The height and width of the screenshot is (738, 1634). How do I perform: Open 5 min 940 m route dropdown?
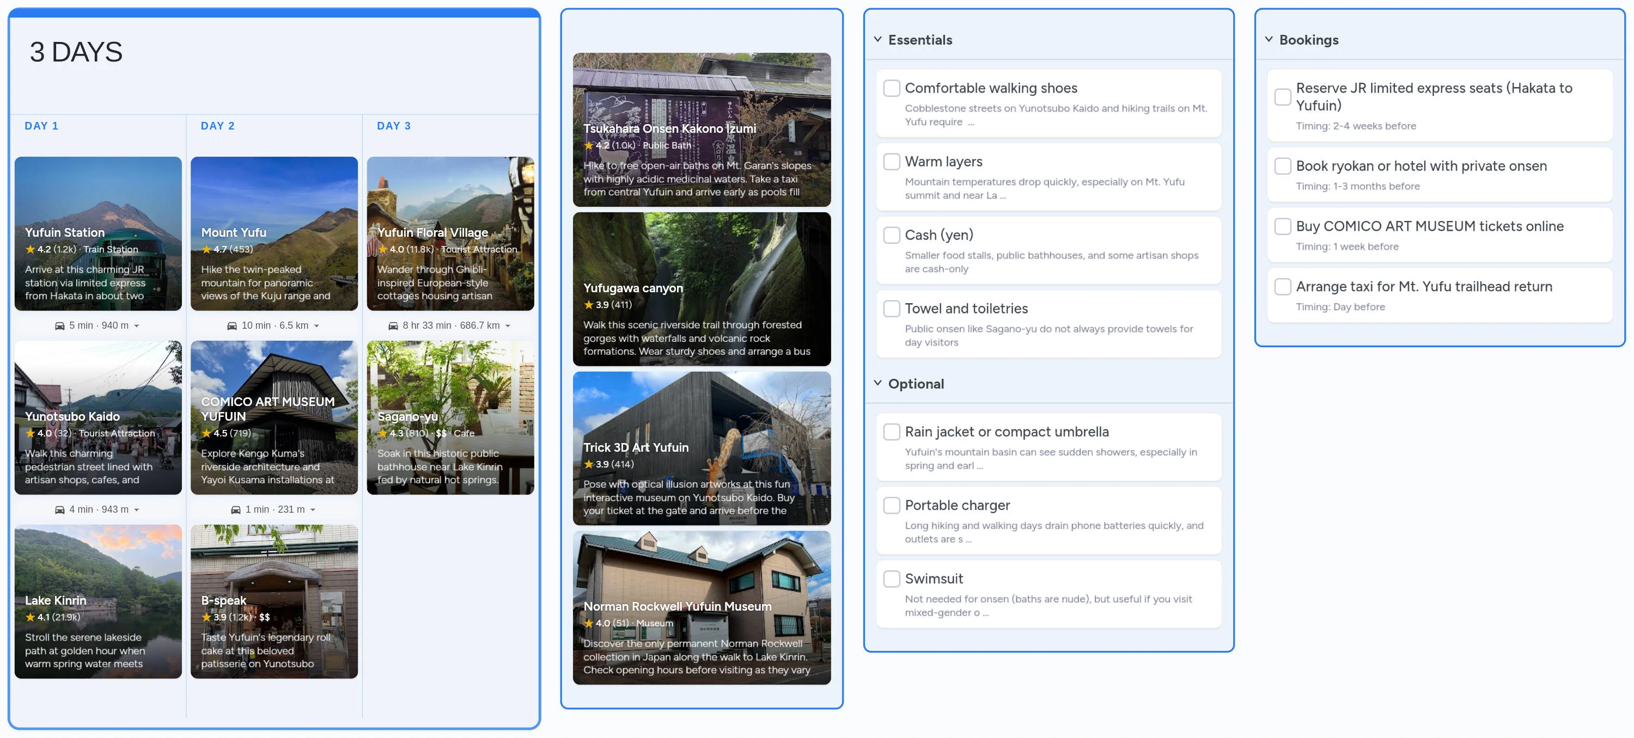137,326
